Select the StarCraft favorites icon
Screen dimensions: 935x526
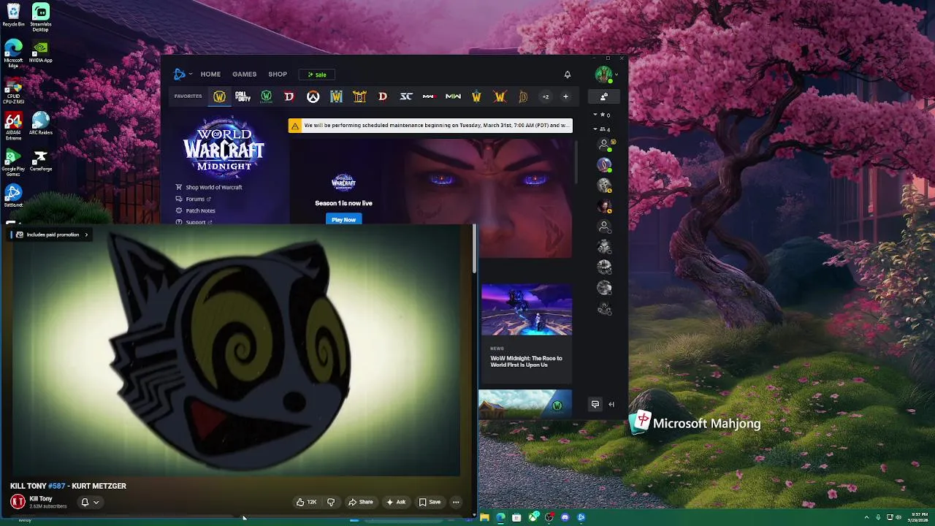406,96
